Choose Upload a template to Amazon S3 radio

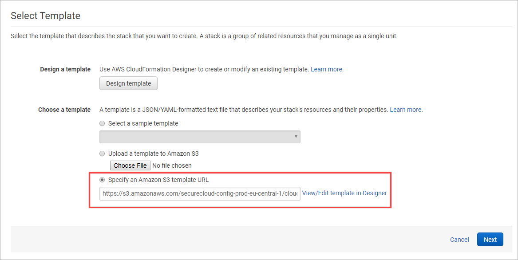(x=103, y=154)
